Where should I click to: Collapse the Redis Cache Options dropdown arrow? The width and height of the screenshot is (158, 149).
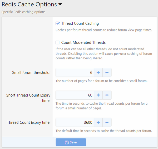(x=60, y=4)
